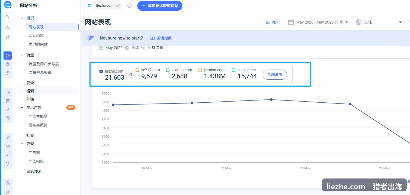Screen dimensions: 410x195
Task: Collapse the 概况 section in the sidebar
Action: 22,18
